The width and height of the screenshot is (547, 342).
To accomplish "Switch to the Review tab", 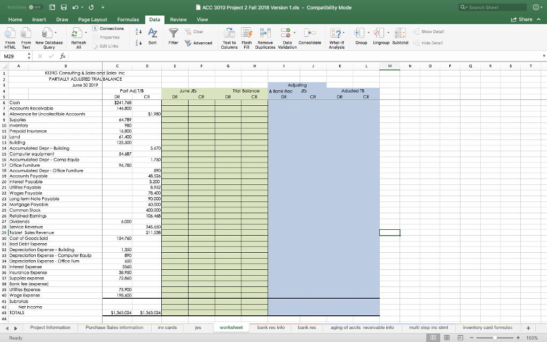I will click(178, 20).
